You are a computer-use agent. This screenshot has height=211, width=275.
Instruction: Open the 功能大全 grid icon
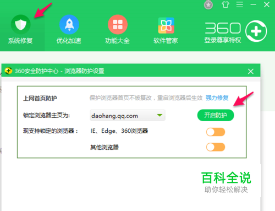pyautogui.click(x=118, y=24)
